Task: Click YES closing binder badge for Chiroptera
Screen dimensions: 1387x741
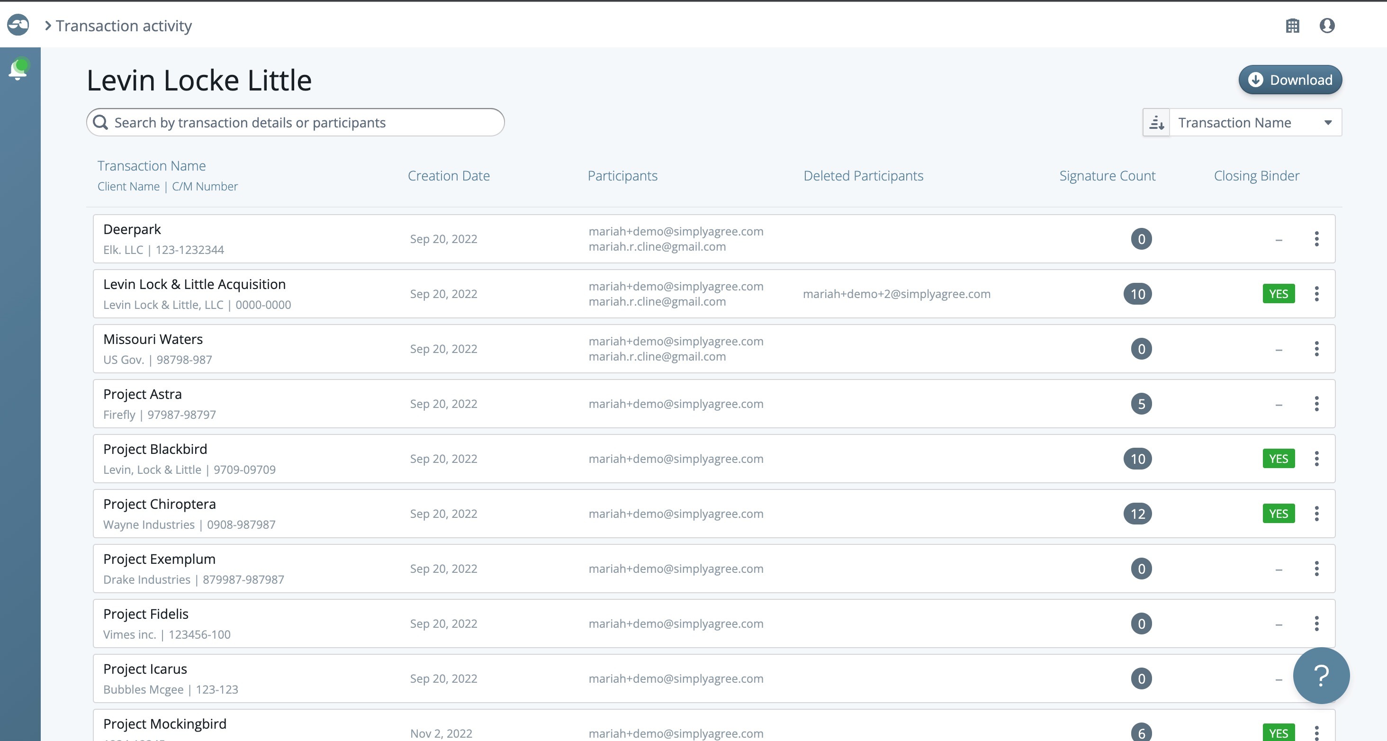Action: (x=1278, y=514)
